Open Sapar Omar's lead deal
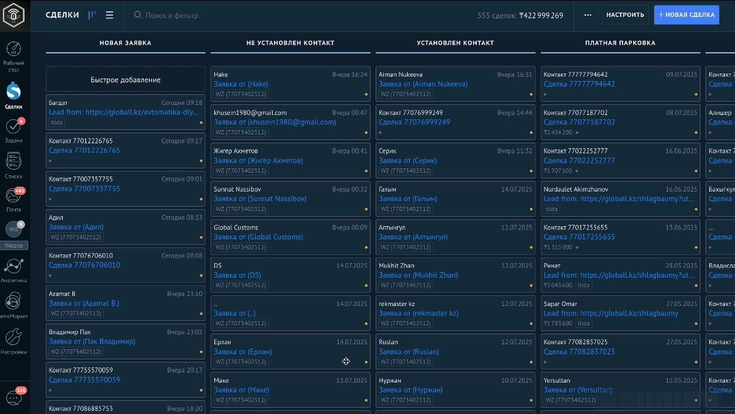Image resolution: width=735 pixels, height=414 pixels. pos(611,313)
